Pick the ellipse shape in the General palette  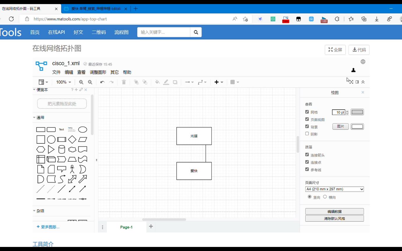[x=83, y=130]
